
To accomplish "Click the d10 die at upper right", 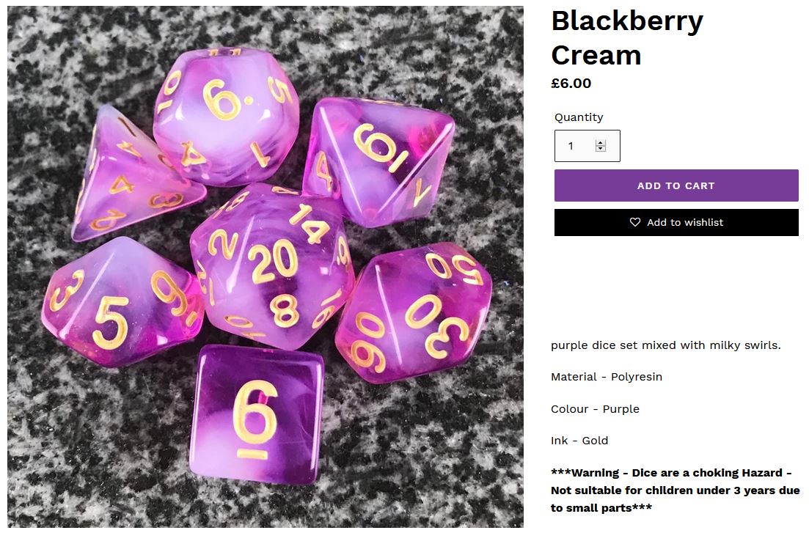I will [379, 161].
